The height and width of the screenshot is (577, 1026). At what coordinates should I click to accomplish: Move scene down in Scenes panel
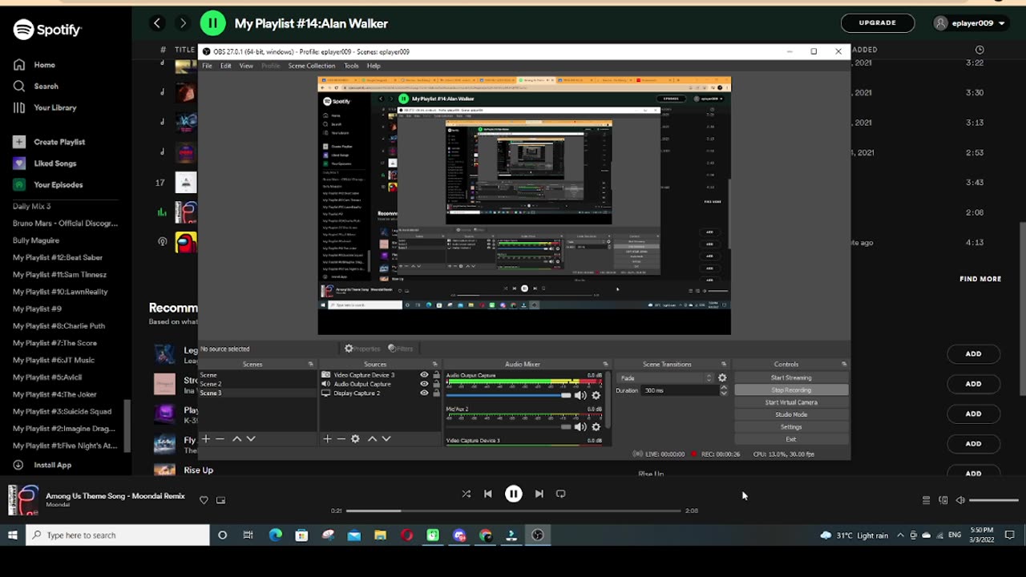251,439
